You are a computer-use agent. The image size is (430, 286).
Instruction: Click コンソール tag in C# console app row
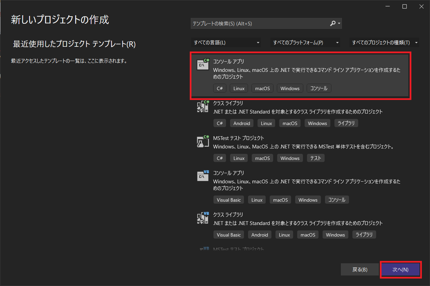[x=319, y=88]
